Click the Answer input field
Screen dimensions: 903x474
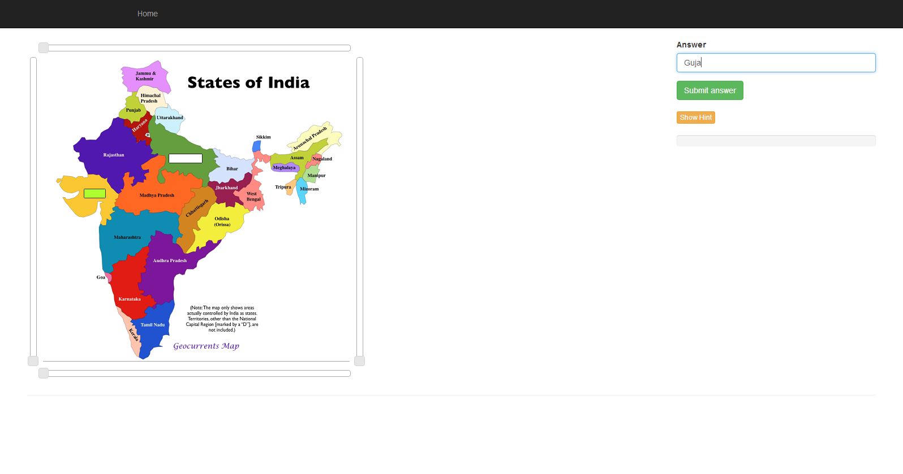[x=776, y=63]
